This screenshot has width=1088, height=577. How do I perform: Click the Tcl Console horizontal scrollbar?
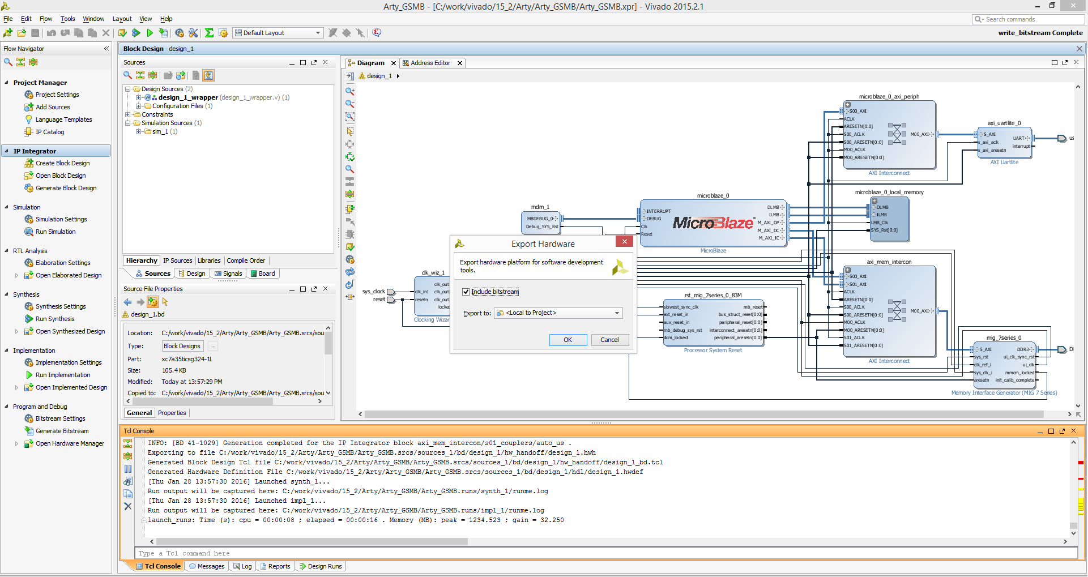coord(312,542)
